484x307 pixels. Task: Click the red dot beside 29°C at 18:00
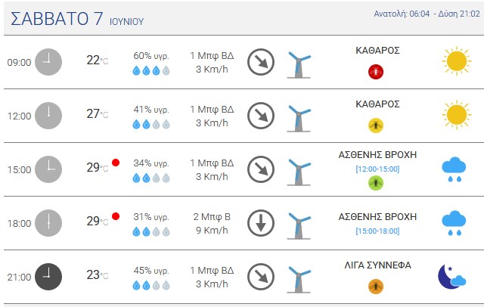[x=116, y=216]
